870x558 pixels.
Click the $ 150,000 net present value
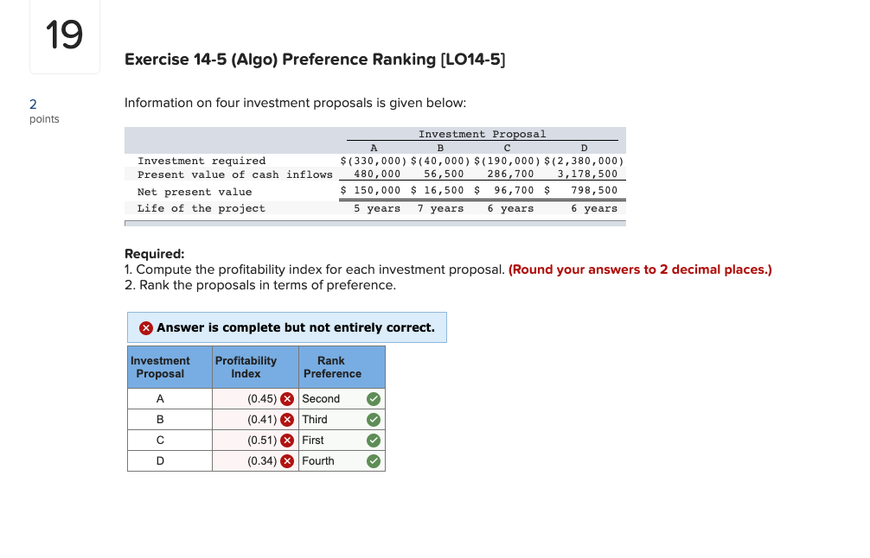click(x=370, y=191)
